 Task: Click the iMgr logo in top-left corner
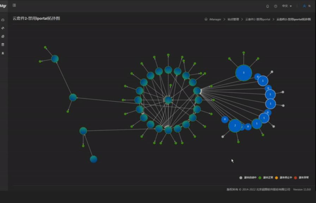pyautogui.click(x=3, y=6)
